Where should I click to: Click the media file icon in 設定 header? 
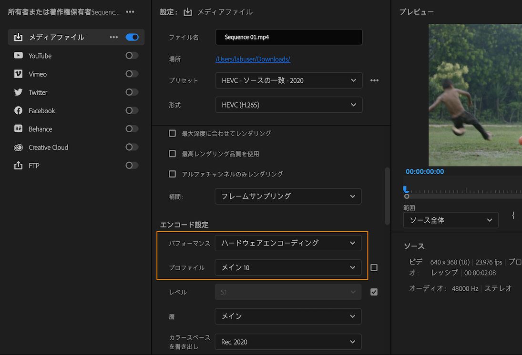188,12
